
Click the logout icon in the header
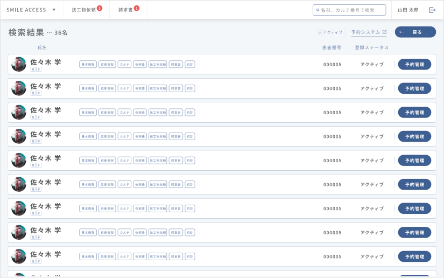click(432, 10)
